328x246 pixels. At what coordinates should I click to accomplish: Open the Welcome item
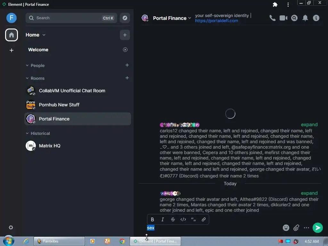[x=38, y=50]
